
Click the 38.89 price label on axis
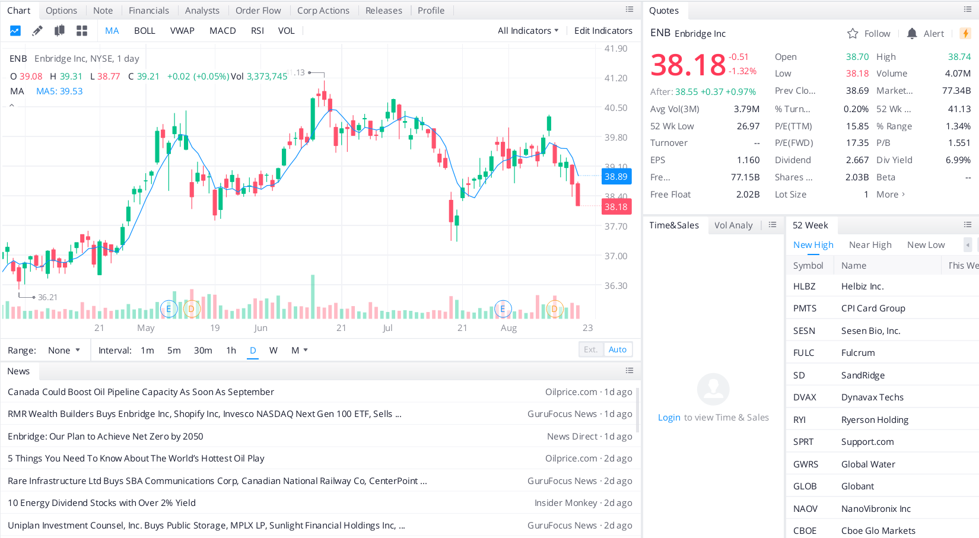pyautogui.click(x=616, y=177)
